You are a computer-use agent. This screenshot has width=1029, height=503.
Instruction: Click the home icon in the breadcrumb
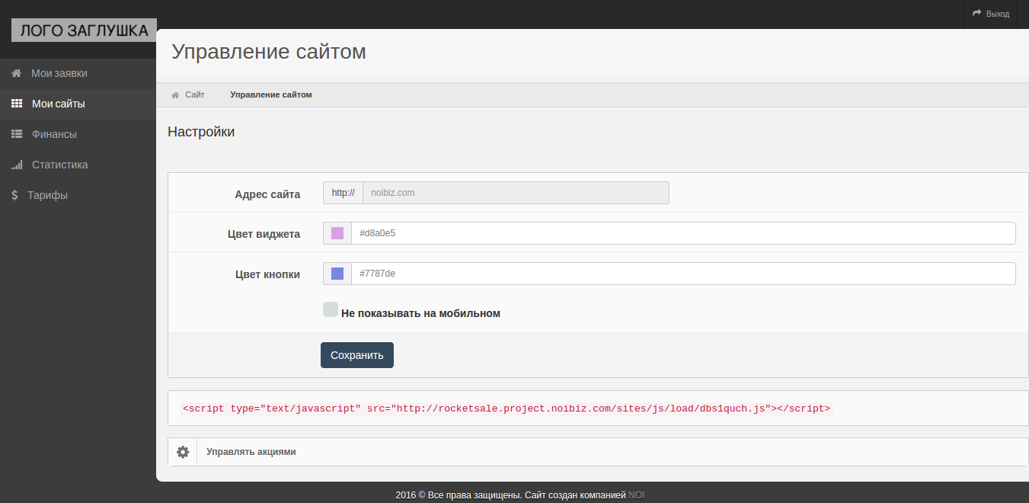175,95
